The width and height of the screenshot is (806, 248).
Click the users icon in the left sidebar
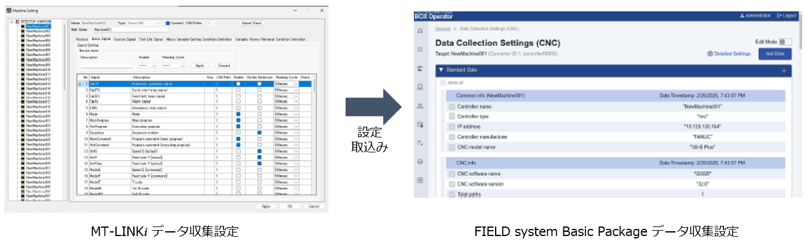[x=420, y=106]
